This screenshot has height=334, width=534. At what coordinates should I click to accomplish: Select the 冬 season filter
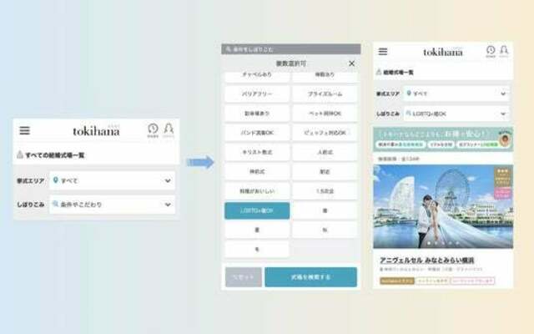pos(257,250)
